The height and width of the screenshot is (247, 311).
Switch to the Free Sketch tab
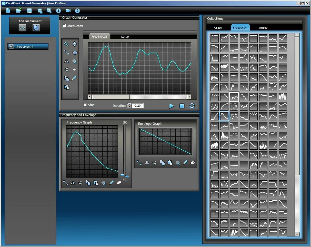(x=99, y=36)
